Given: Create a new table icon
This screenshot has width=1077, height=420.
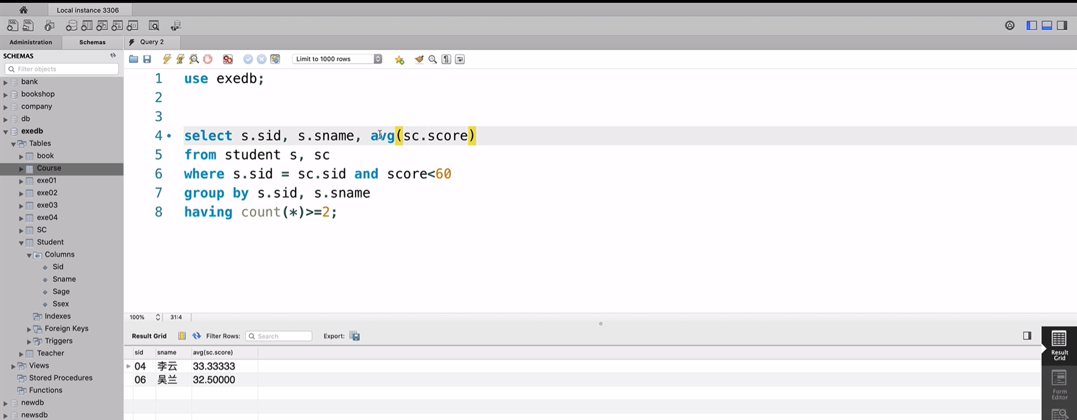Looking at the screenshot, I should (87, 25).
